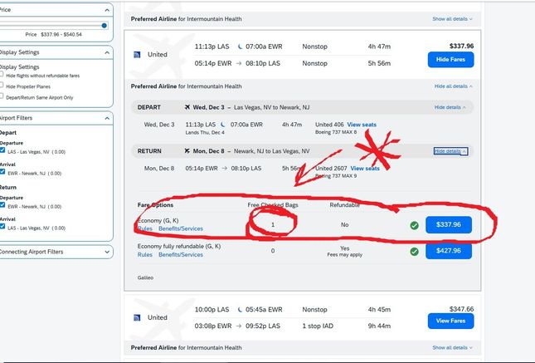Collapse the Airport Filters panel
This screenshot has height=363, width=535.
click(107, 118)
